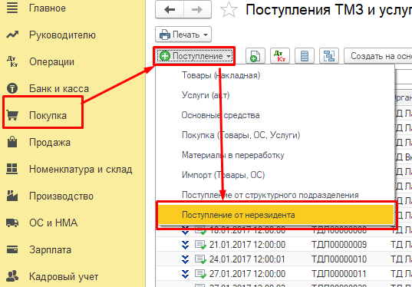Go forward with the right arrow button

tap(197, 10)
